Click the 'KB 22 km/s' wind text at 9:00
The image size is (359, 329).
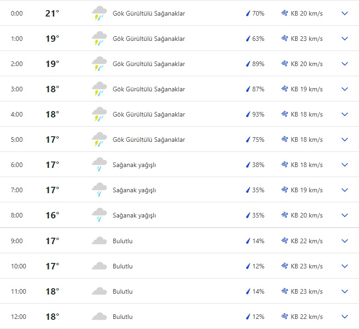coord(307,241)
